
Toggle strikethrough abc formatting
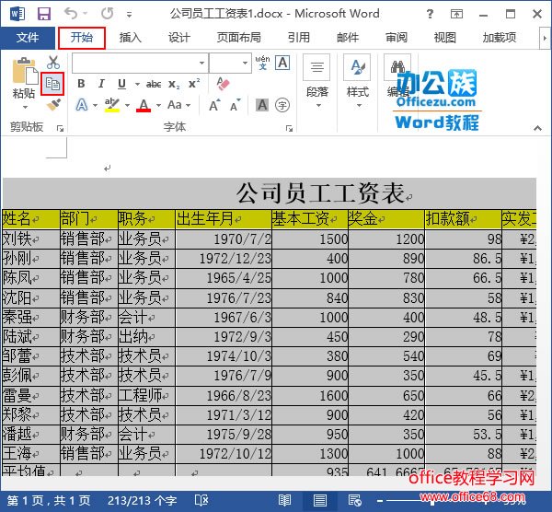pyautogui.click(x=154, y=84)
